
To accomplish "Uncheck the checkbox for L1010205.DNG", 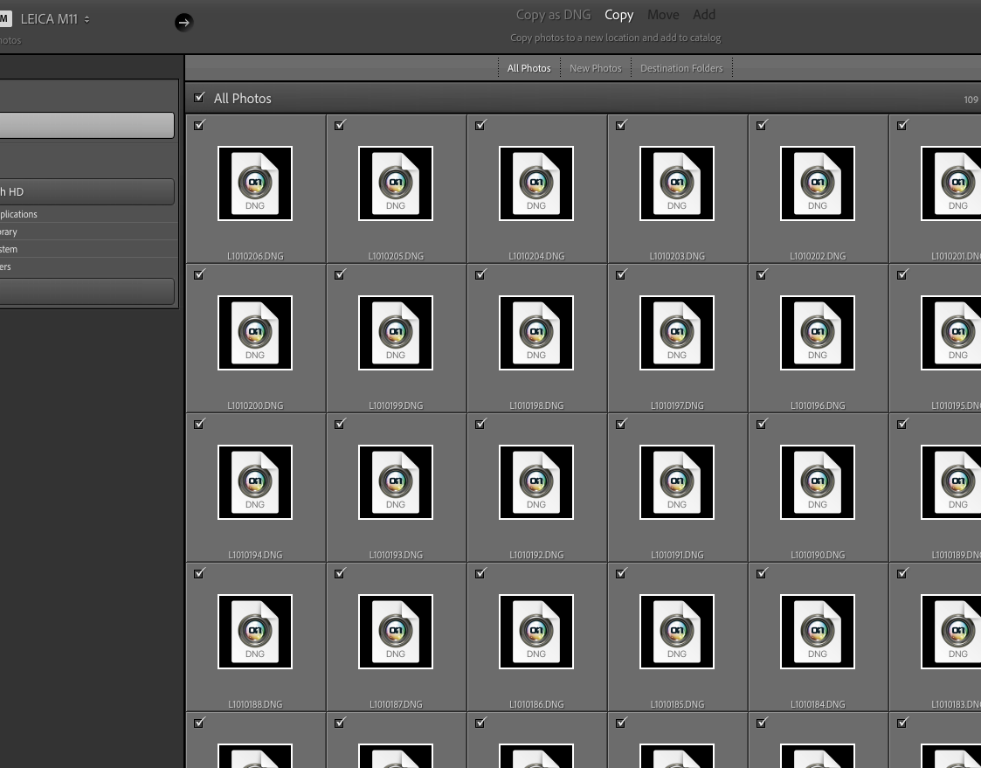I will 341,125.
